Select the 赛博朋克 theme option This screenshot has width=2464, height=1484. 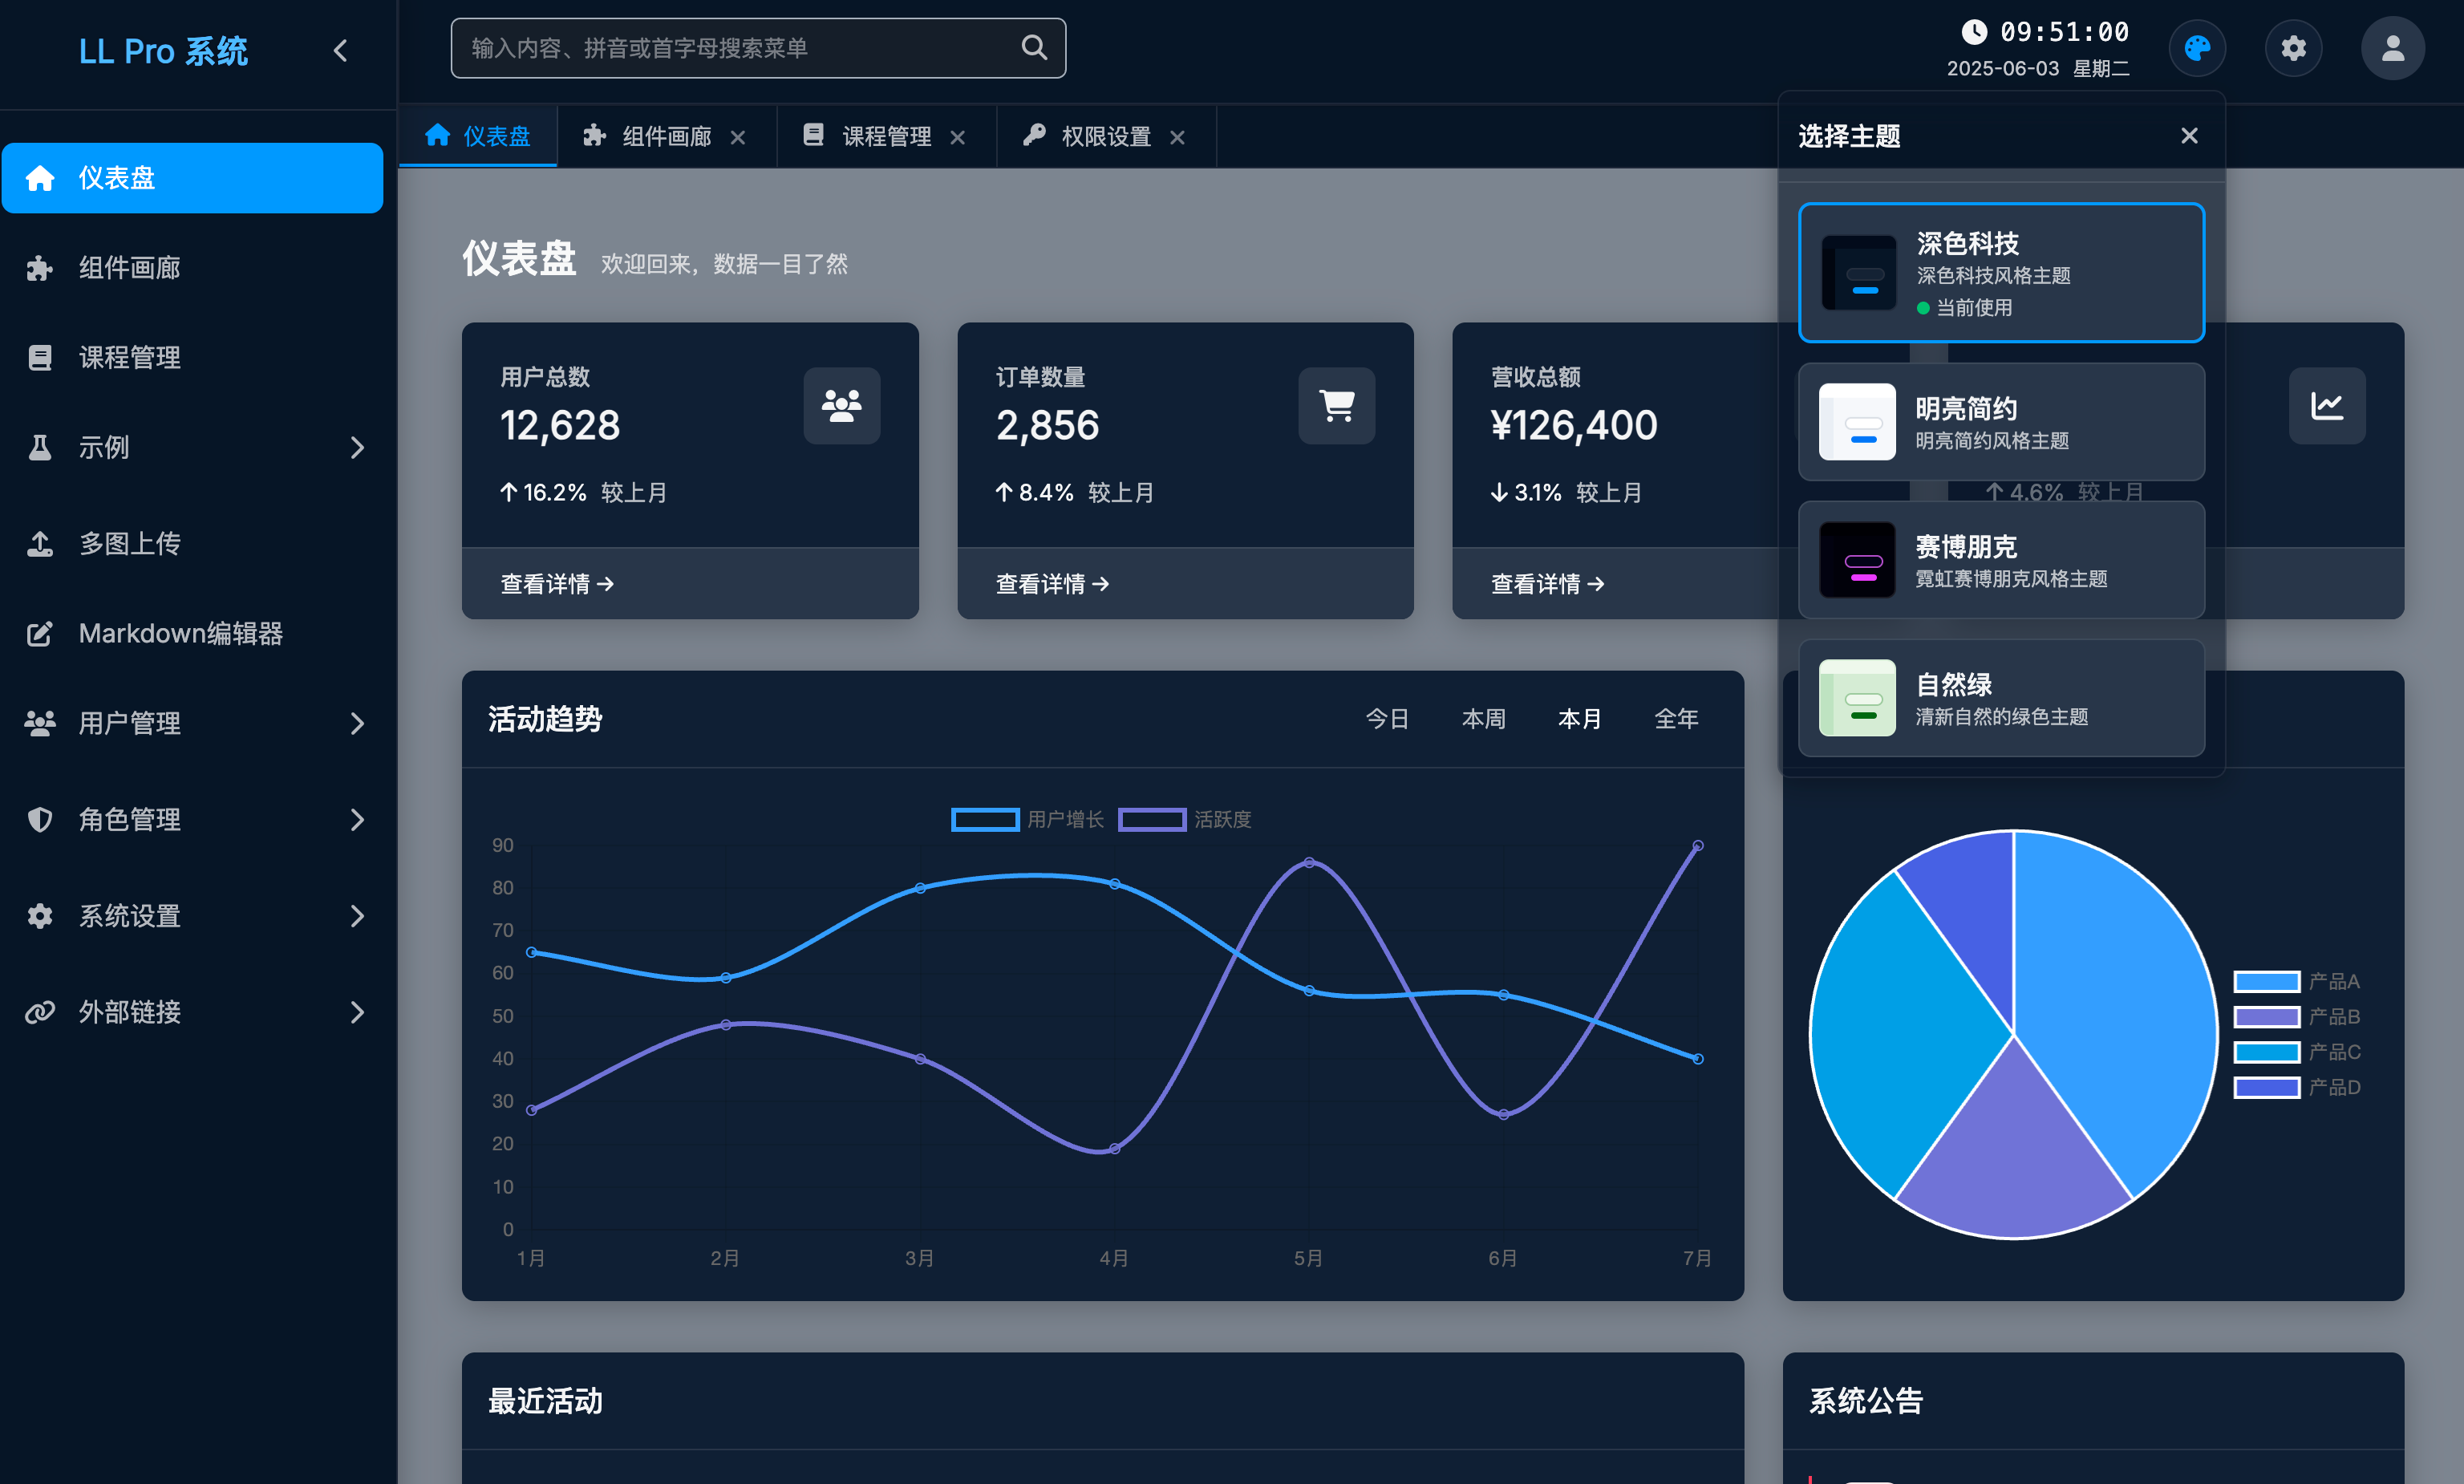[2001, 560]
